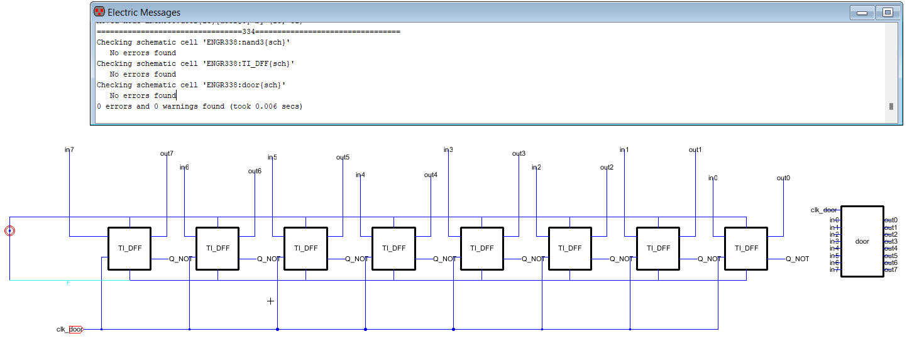907x346 pixels.
Task: Select the in7 export label
Action: pyautogui.click(x=69, y=149)
